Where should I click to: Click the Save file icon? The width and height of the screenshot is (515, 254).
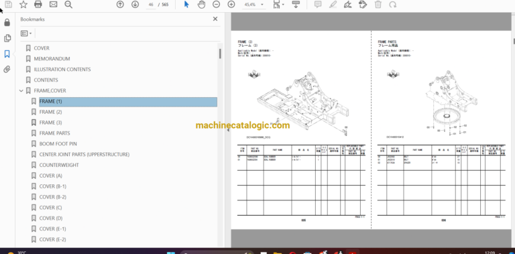8,4
